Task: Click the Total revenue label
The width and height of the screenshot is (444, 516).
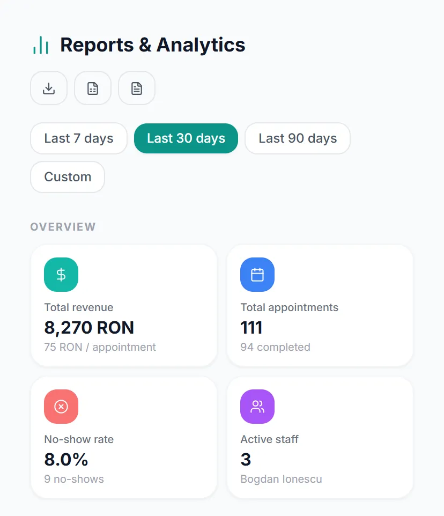Action: coord(79,307)
